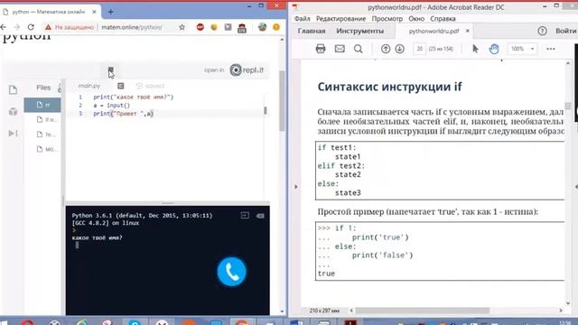
Task: Click code line 1 print statement
Action: coord(133,97)
